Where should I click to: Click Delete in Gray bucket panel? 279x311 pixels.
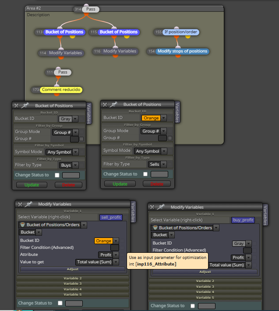point(68,185)
